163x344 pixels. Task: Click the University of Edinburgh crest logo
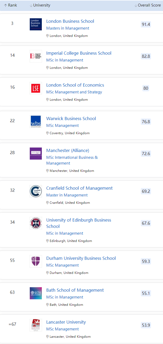pyautogui.click(x=36, y=223)
